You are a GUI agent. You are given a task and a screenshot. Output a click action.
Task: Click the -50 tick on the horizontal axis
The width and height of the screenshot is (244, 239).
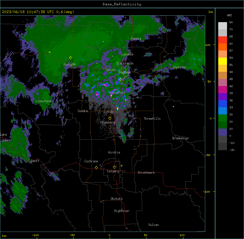point(72,235)
